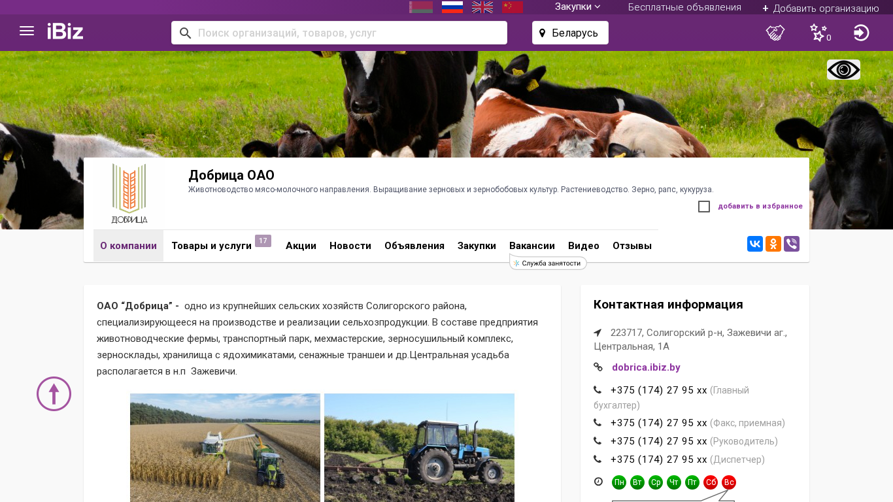
Task: Click the address text 223717, Солигорский р-н
Action: click(690, 339)
